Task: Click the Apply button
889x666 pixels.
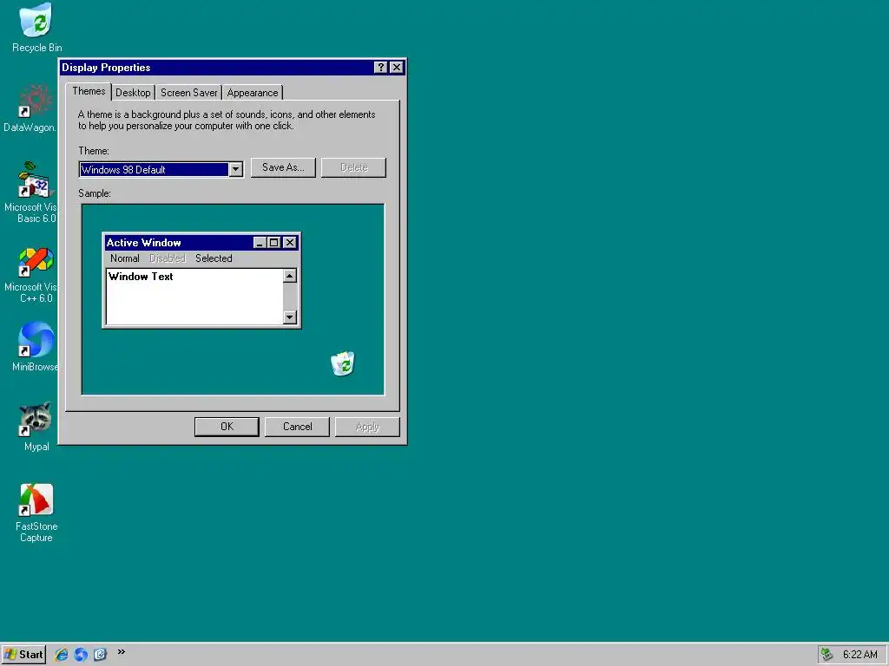Action: (367, 427)
